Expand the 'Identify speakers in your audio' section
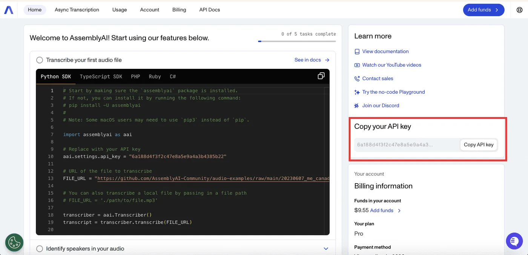This screenshot has height=255, width=528. point(326,249)
